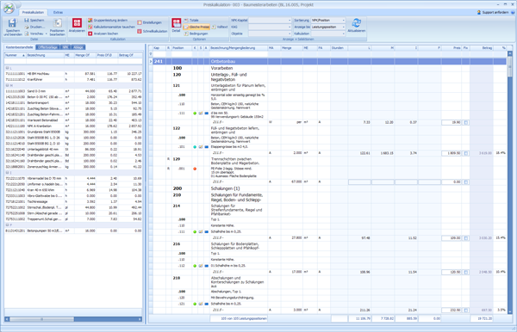Toggle the Volltext option

pyautogui.click(x=220, y=27)
